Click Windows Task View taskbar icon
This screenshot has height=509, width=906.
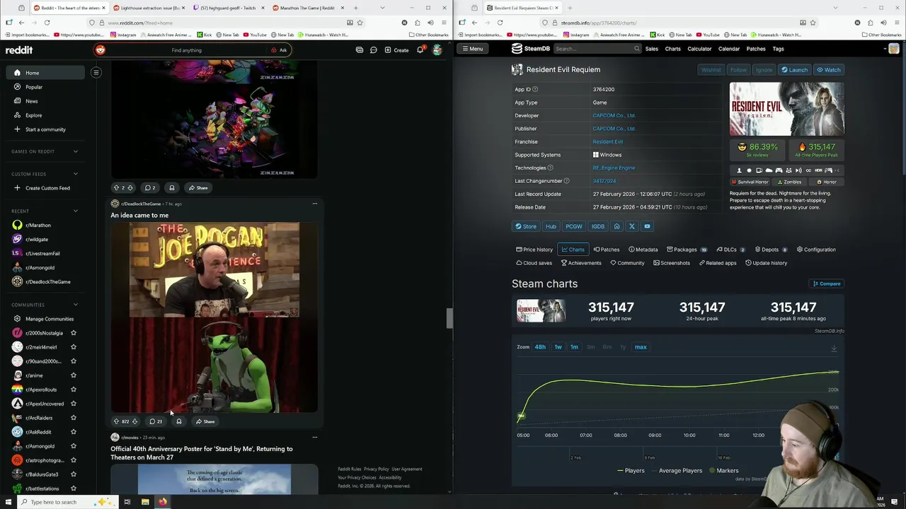[x=127, y=502]
